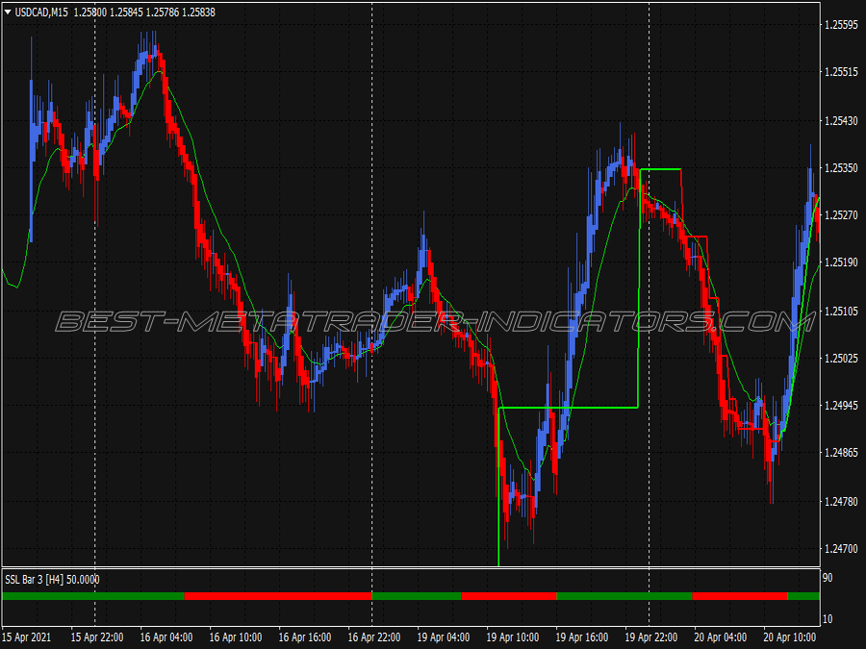Click the 16 Apr 10:00 time label
866x649 pixels.
click(236, 637)
